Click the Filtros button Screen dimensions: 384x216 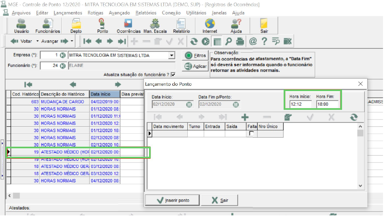pos(195,56)
